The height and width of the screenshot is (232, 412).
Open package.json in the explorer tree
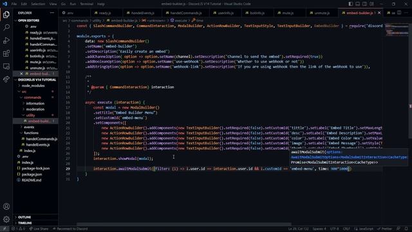(x=32, y=175)
